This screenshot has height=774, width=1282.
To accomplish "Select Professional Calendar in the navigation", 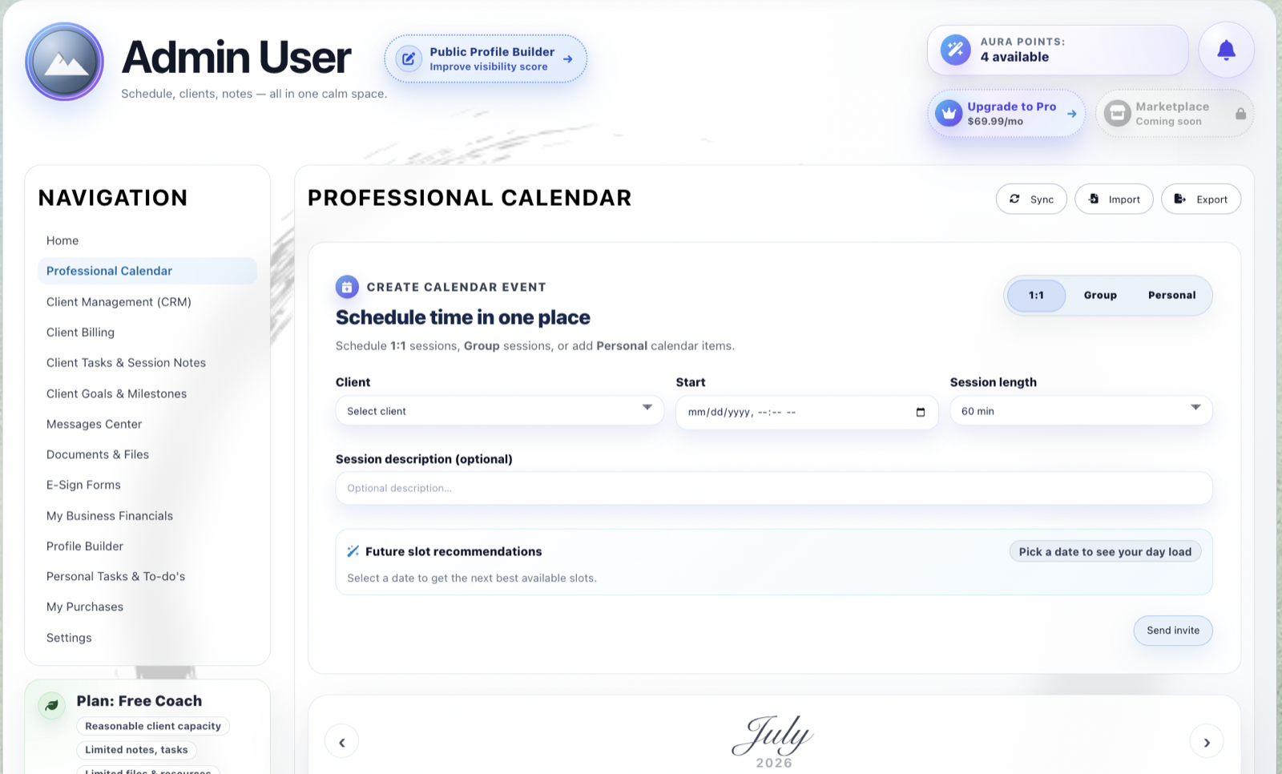I will click(x=147, y=271).
